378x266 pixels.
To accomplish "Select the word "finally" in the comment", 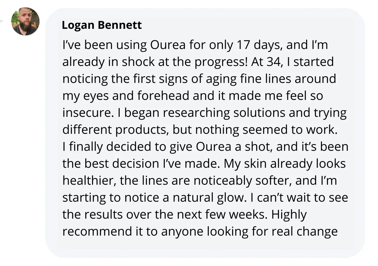I will 86,147.
